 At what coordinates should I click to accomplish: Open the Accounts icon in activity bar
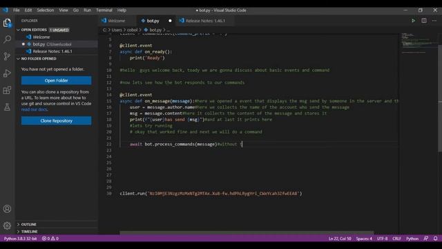tap(7, 209)
